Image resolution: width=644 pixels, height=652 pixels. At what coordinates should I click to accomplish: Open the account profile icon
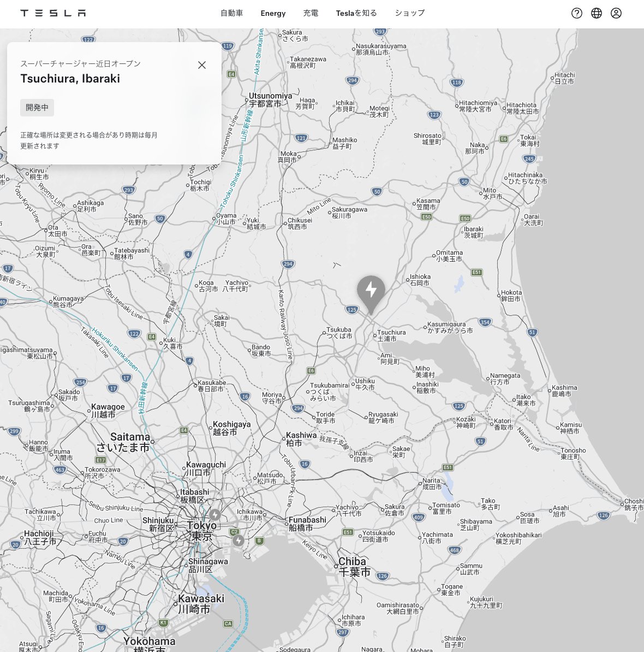[616, 13]
